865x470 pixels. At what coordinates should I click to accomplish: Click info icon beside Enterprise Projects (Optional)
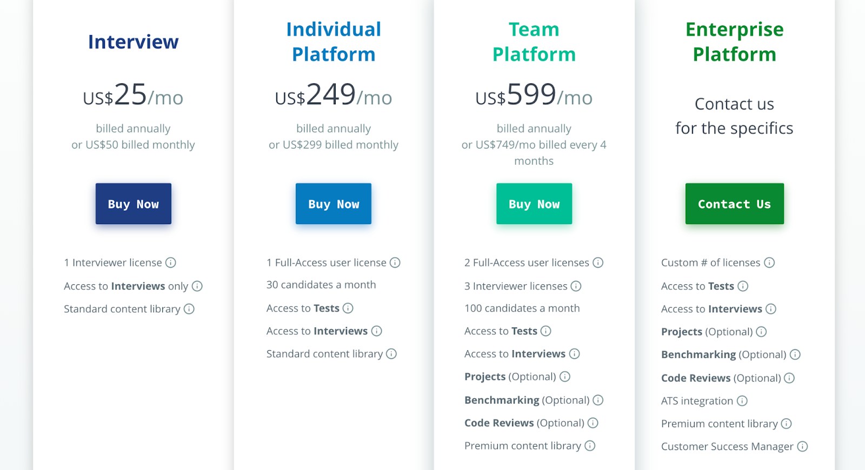tap(762, 332)
